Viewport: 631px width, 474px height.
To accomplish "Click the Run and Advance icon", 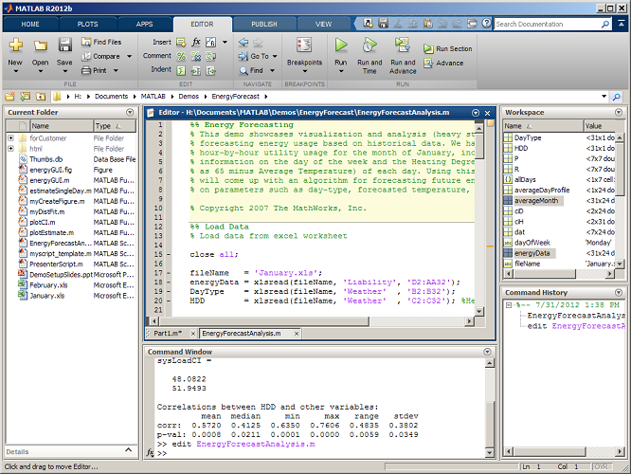I will click(403, 46).
